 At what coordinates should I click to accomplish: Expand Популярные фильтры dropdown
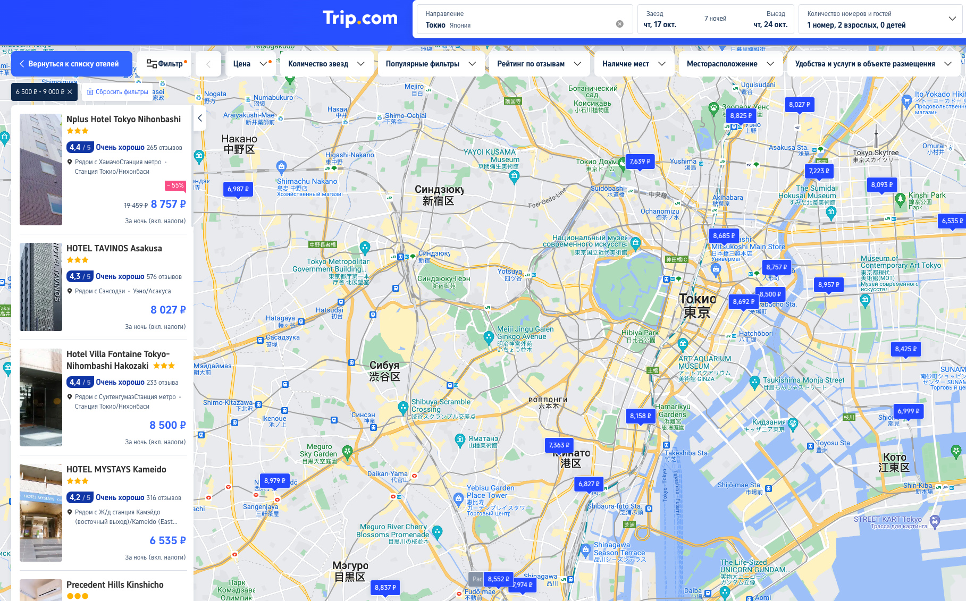(431, 64)
